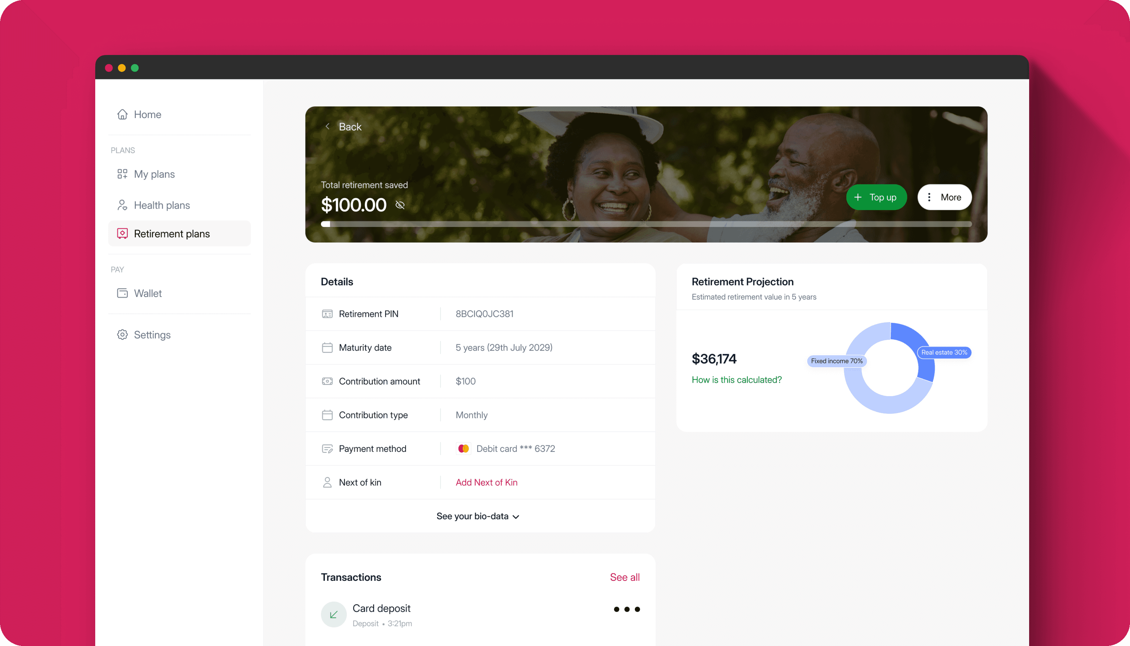The image size is (1130, 646).
Task: Click the Deposit • 3:21pm subtitle
Action: point(382,623)
